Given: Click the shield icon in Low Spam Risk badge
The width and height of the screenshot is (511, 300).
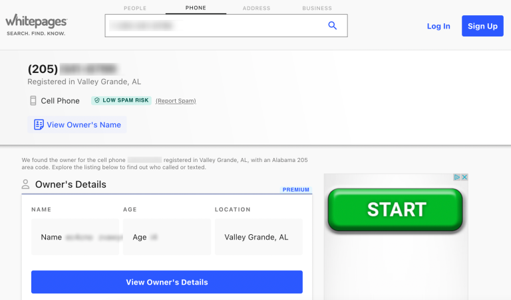Looking at the screenshot, I should tap(96, 100).
